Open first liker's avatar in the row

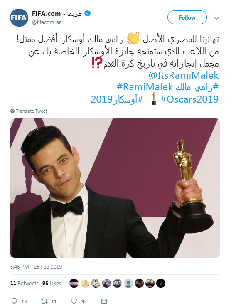74,283
